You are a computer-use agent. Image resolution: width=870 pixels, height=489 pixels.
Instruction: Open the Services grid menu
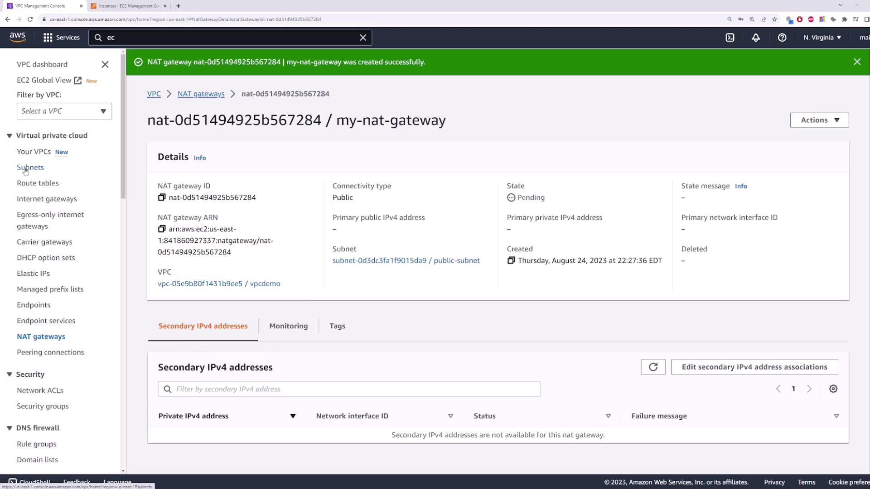click(61, 38)
